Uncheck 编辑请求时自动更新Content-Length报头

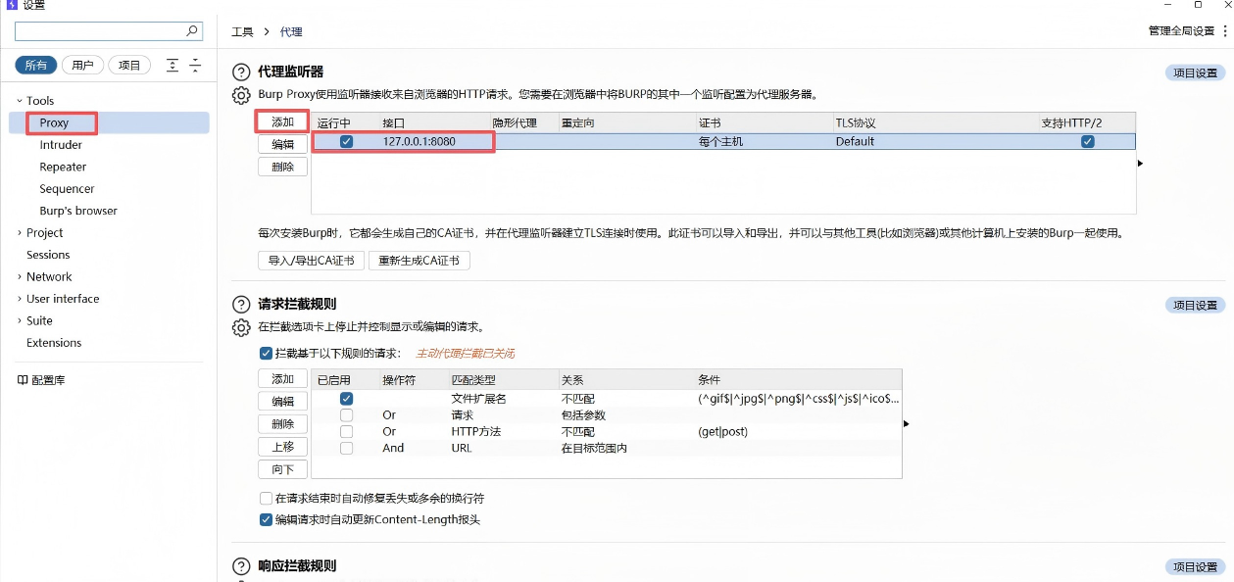coord(266,519)
